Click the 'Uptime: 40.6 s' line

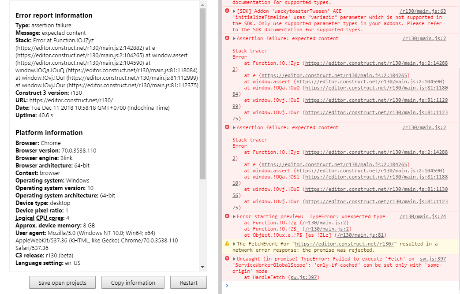point(34,115)
